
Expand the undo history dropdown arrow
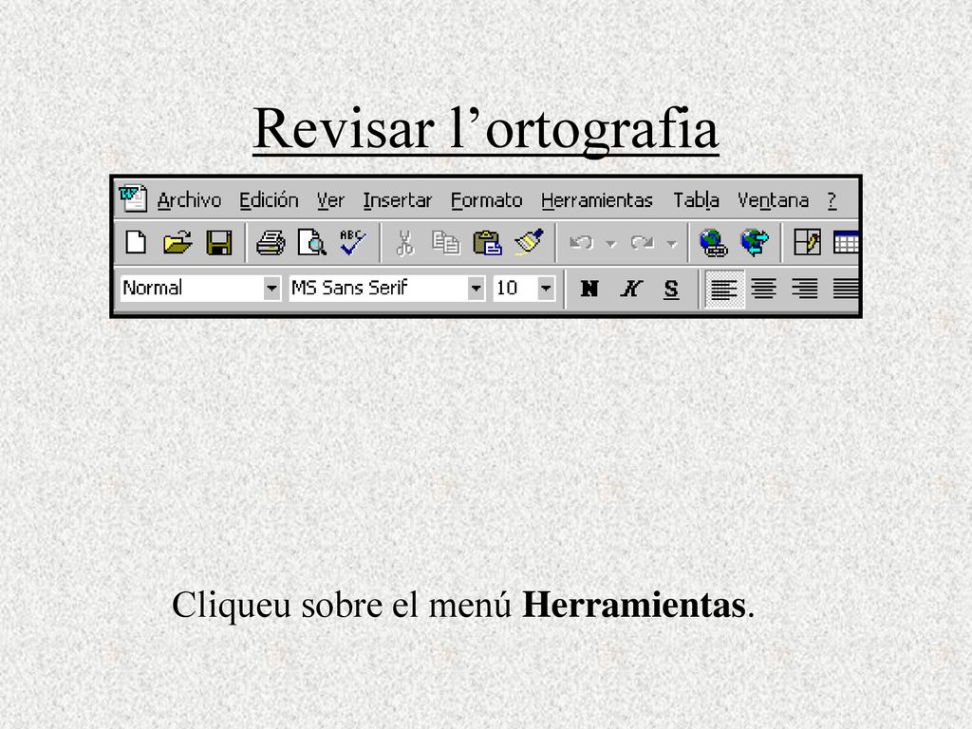[611, 244]
